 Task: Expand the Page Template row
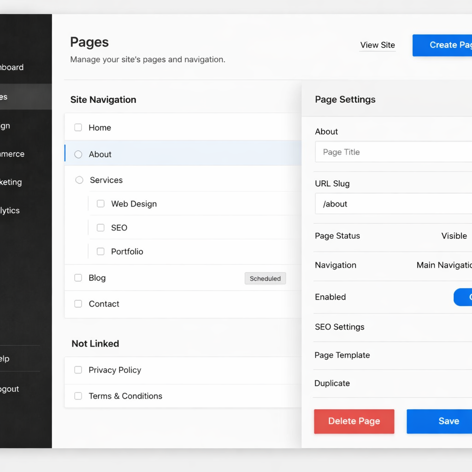pos(392,355)
